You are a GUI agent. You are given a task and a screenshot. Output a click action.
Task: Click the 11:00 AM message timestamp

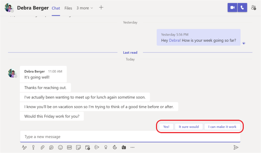(55, 71)
